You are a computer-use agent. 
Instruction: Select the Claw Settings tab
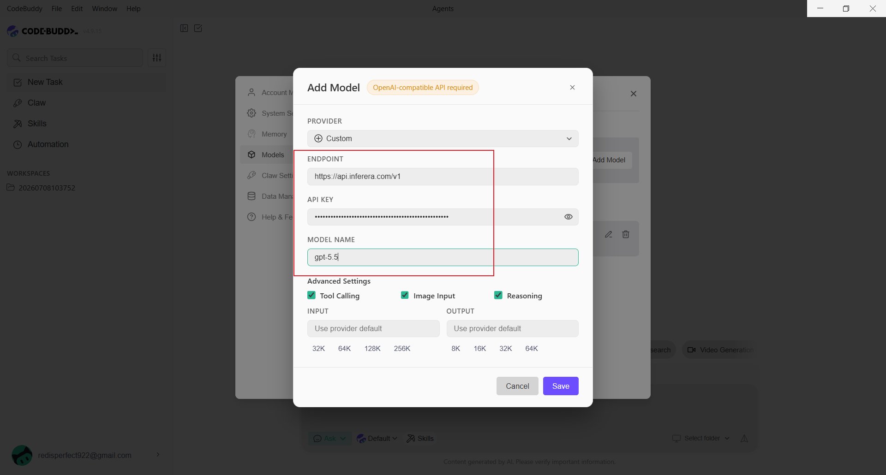[270, 175]
